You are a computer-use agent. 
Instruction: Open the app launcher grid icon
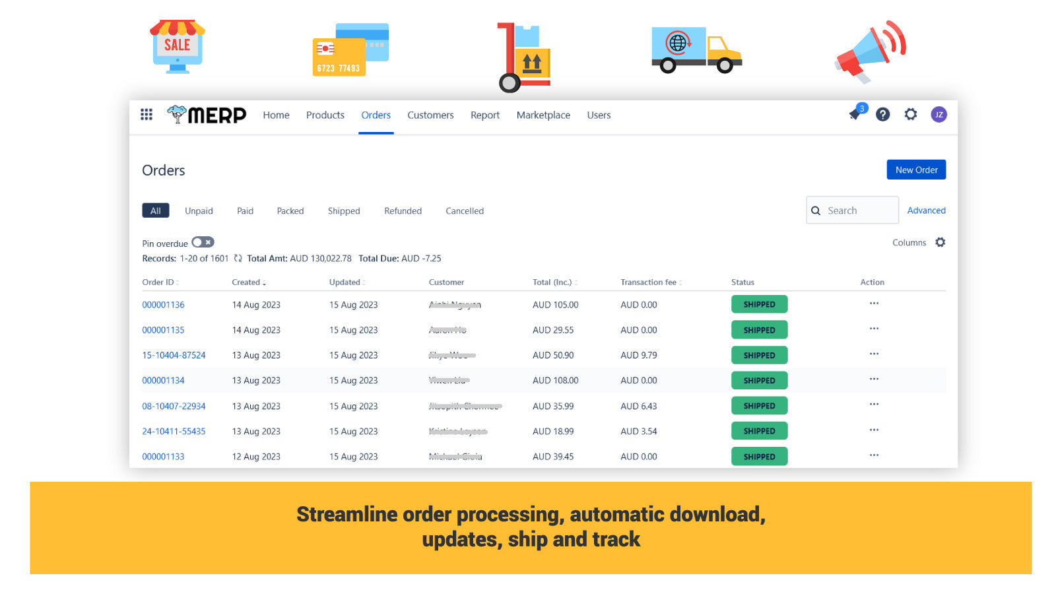coord(146,114)
